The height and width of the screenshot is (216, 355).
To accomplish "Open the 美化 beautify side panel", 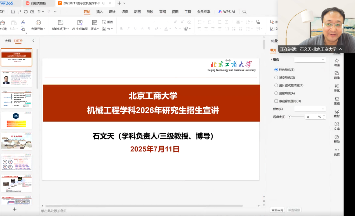I will (337, 88).
